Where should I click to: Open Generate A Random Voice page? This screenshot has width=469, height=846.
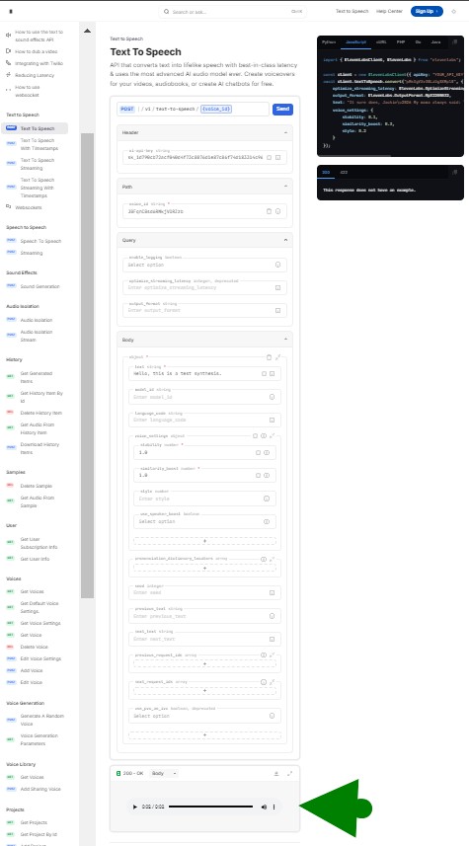tap(42, 720)
